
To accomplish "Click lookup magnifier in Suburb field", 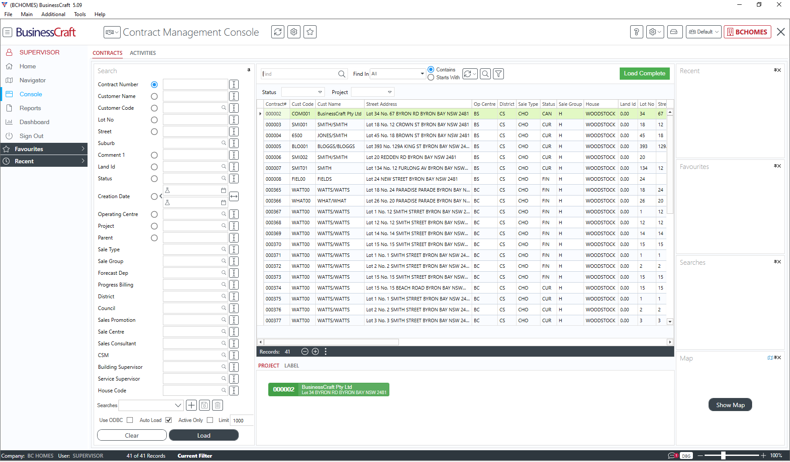I will coord(224,143).
